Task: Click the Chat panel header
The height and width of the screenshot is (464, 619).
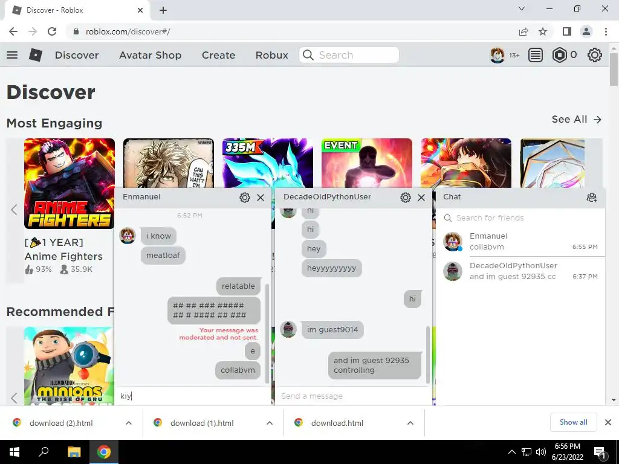Action: [520, 197]
